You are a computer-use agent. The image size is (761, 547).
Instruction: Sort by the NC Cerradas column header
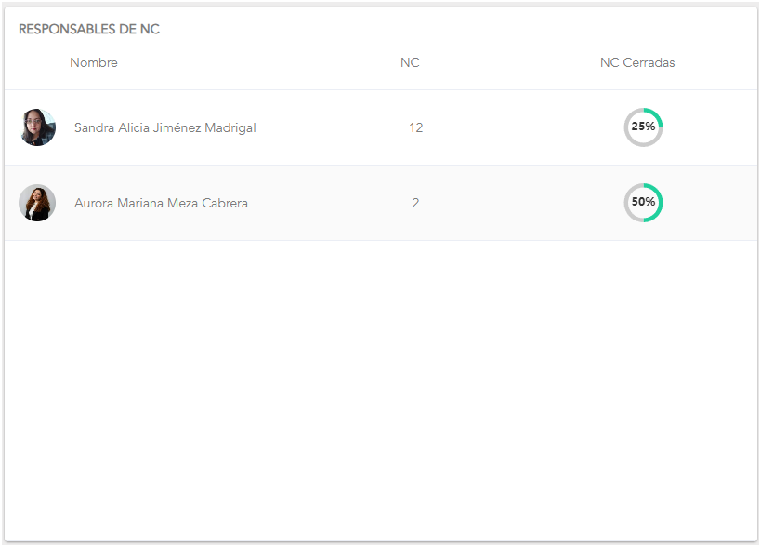coord(637,63)
